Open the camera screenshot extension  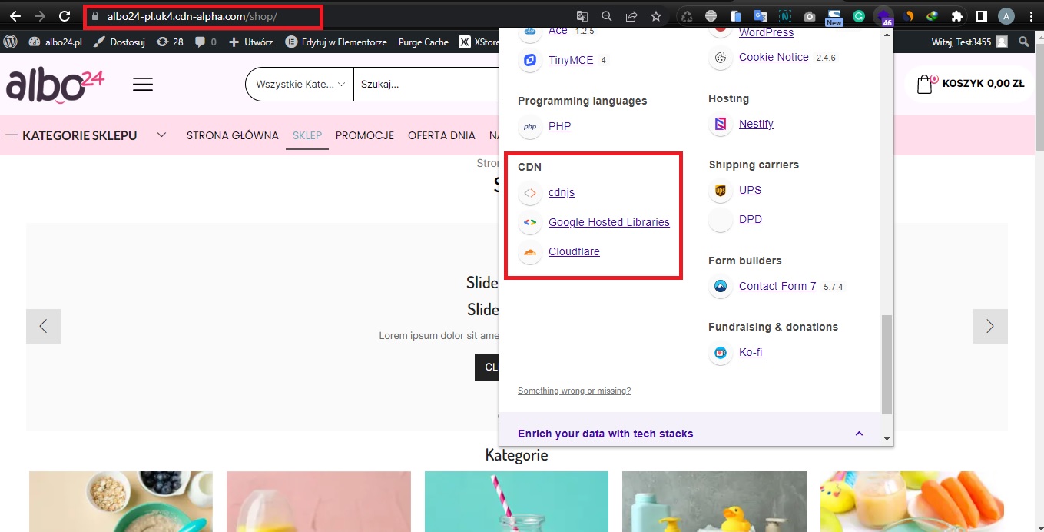810,16
